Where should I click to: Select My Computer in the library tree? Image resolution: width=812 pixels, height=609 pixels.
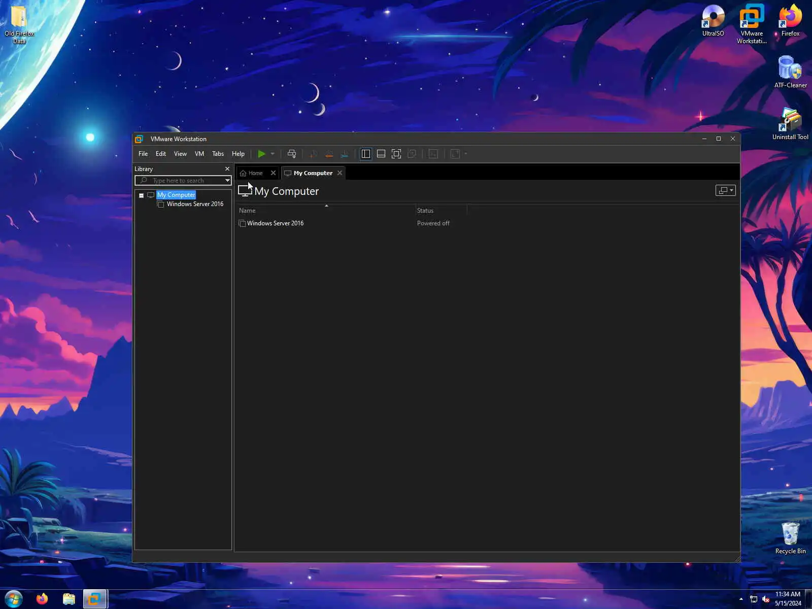click(x=176, y=195)
